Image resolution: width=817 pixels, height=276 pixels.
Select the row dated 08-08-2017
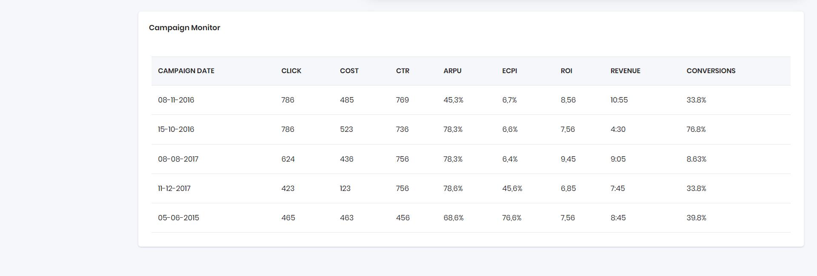click(x=178, y=159)
